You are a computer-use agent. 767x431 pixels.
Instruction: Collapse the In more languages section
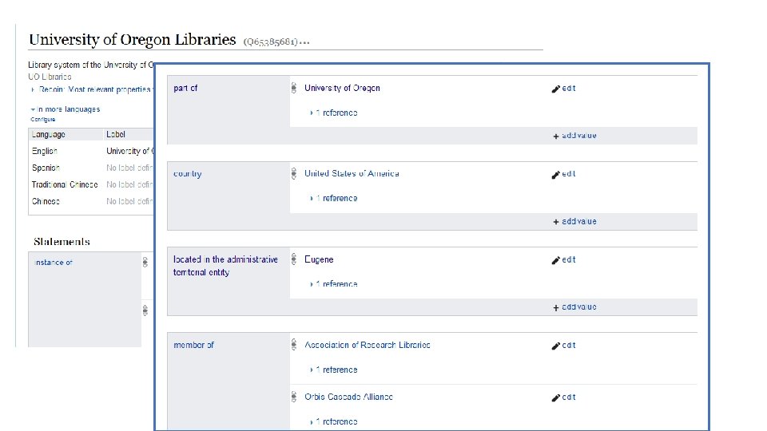click(x=65, y=109)
